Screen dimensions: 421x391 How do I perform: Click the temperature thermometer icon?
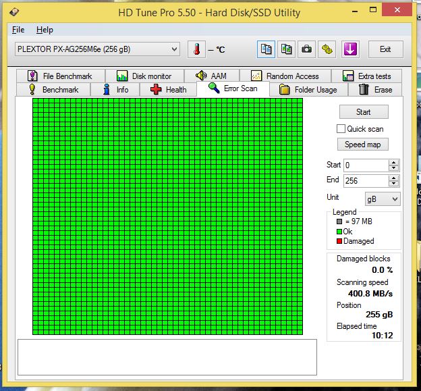coord(196,49)
